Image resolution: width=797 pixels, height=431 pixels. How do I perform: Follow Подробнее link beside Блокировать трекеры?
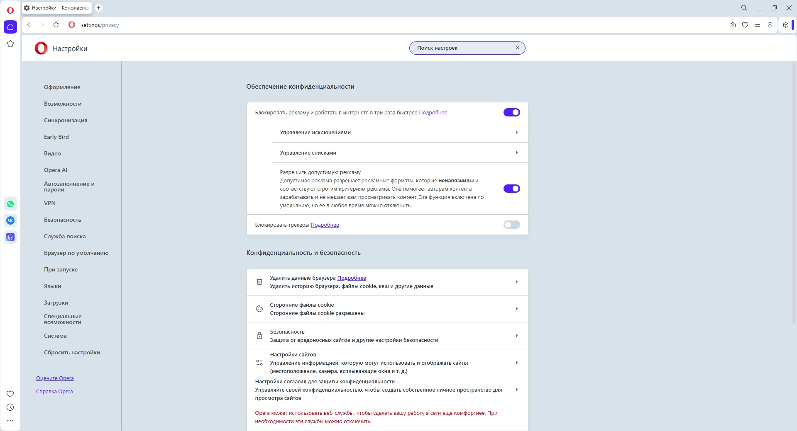(325, 225)
